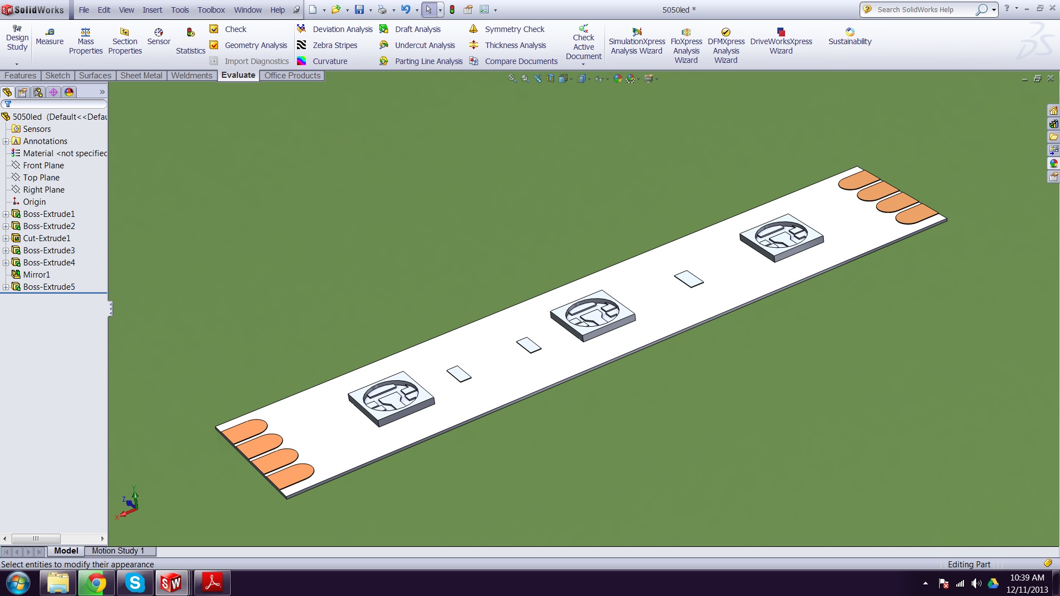Switch to Motion Study 1
This screenshot has width=1060, height=596.
pyautogui.click(x=118, y=551)
